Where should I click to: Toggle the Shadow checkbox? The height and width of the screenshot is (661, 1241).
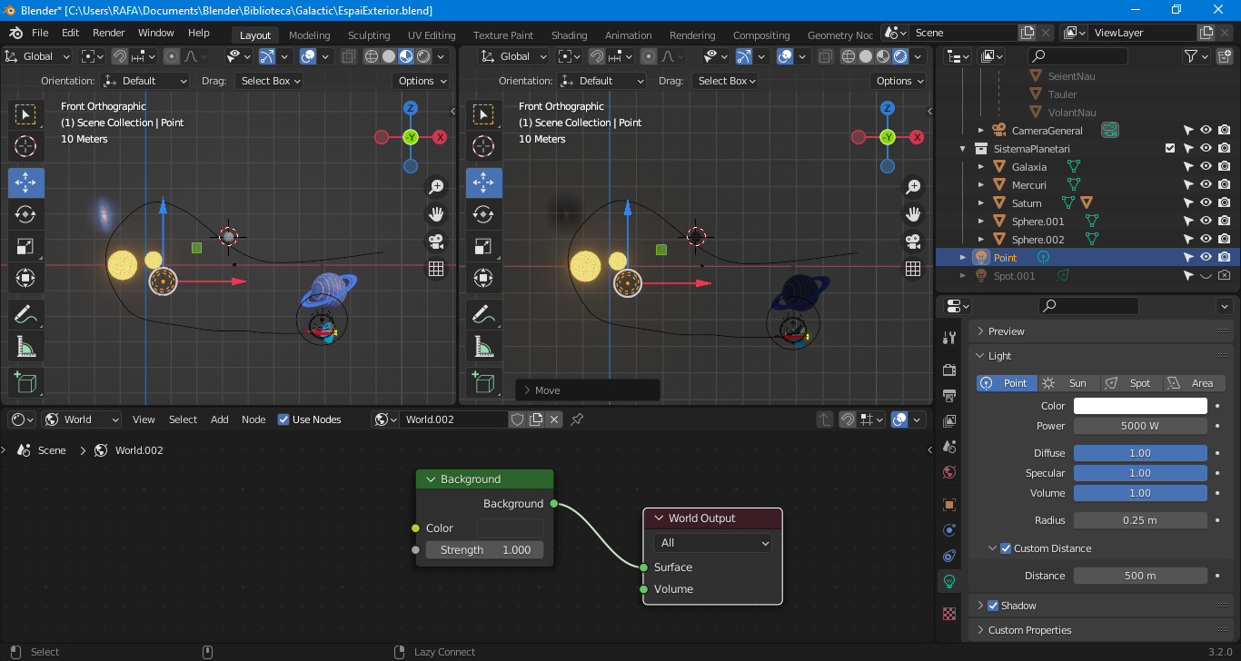(993, 606)
